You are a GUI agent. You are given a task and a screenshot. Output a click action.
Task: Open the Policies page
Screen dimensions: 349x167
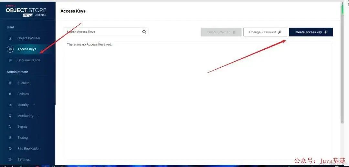coord(23,94)
